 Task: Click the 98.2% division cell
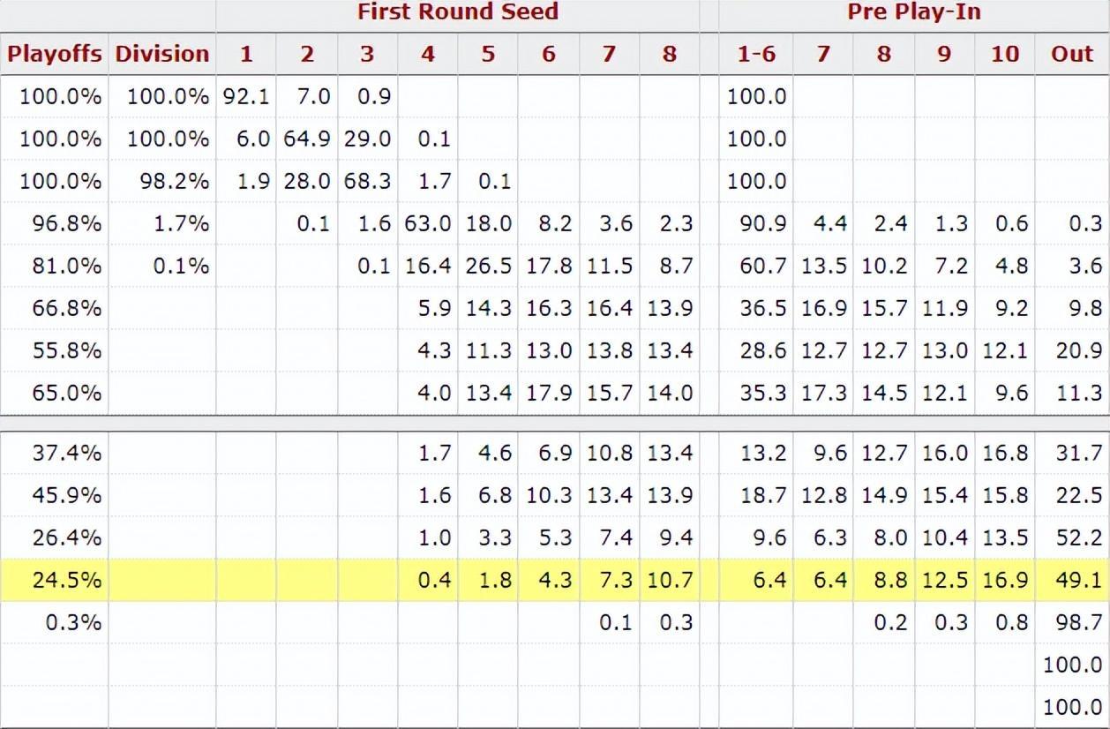tap(168, 181)
